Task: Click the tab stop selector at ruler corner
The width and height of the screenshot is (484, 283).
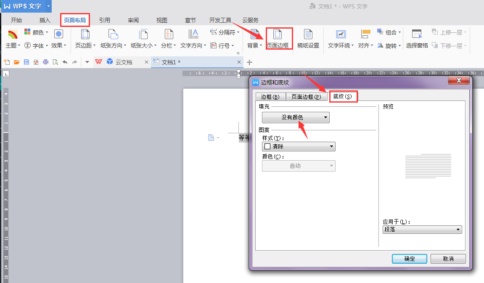Action: coord(6,74)
